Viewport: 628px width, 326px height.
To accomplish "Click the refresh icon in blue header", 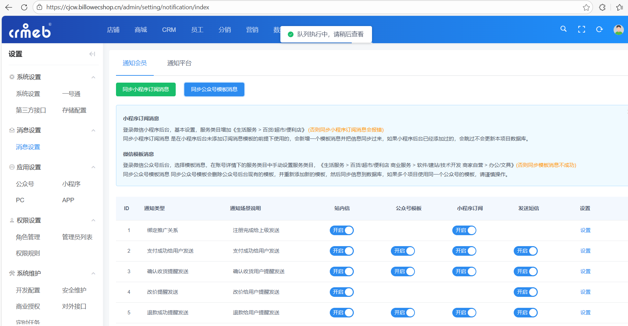I will tap(599, 29).
